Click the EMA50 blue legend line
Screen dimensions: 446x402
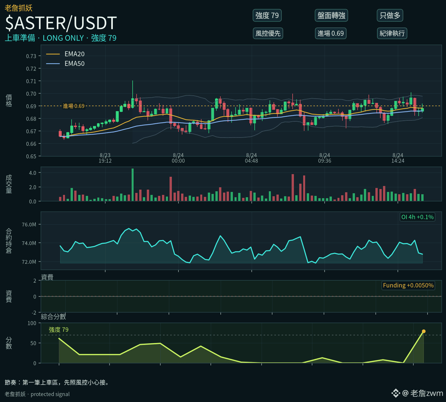click(x=53, y=64)
